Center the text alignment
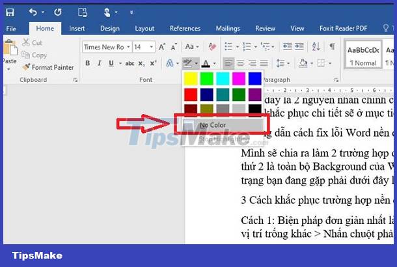397x267 pixels. point(240,63)
